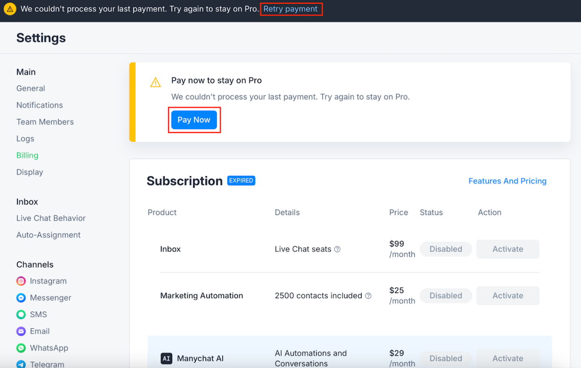
Task: Open General settings in sidebar
Action: coord(31,89)
